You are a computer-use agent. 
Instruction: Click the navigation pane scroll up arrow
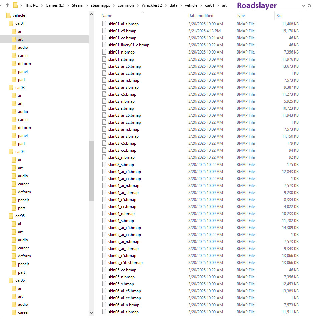[91, 14]
